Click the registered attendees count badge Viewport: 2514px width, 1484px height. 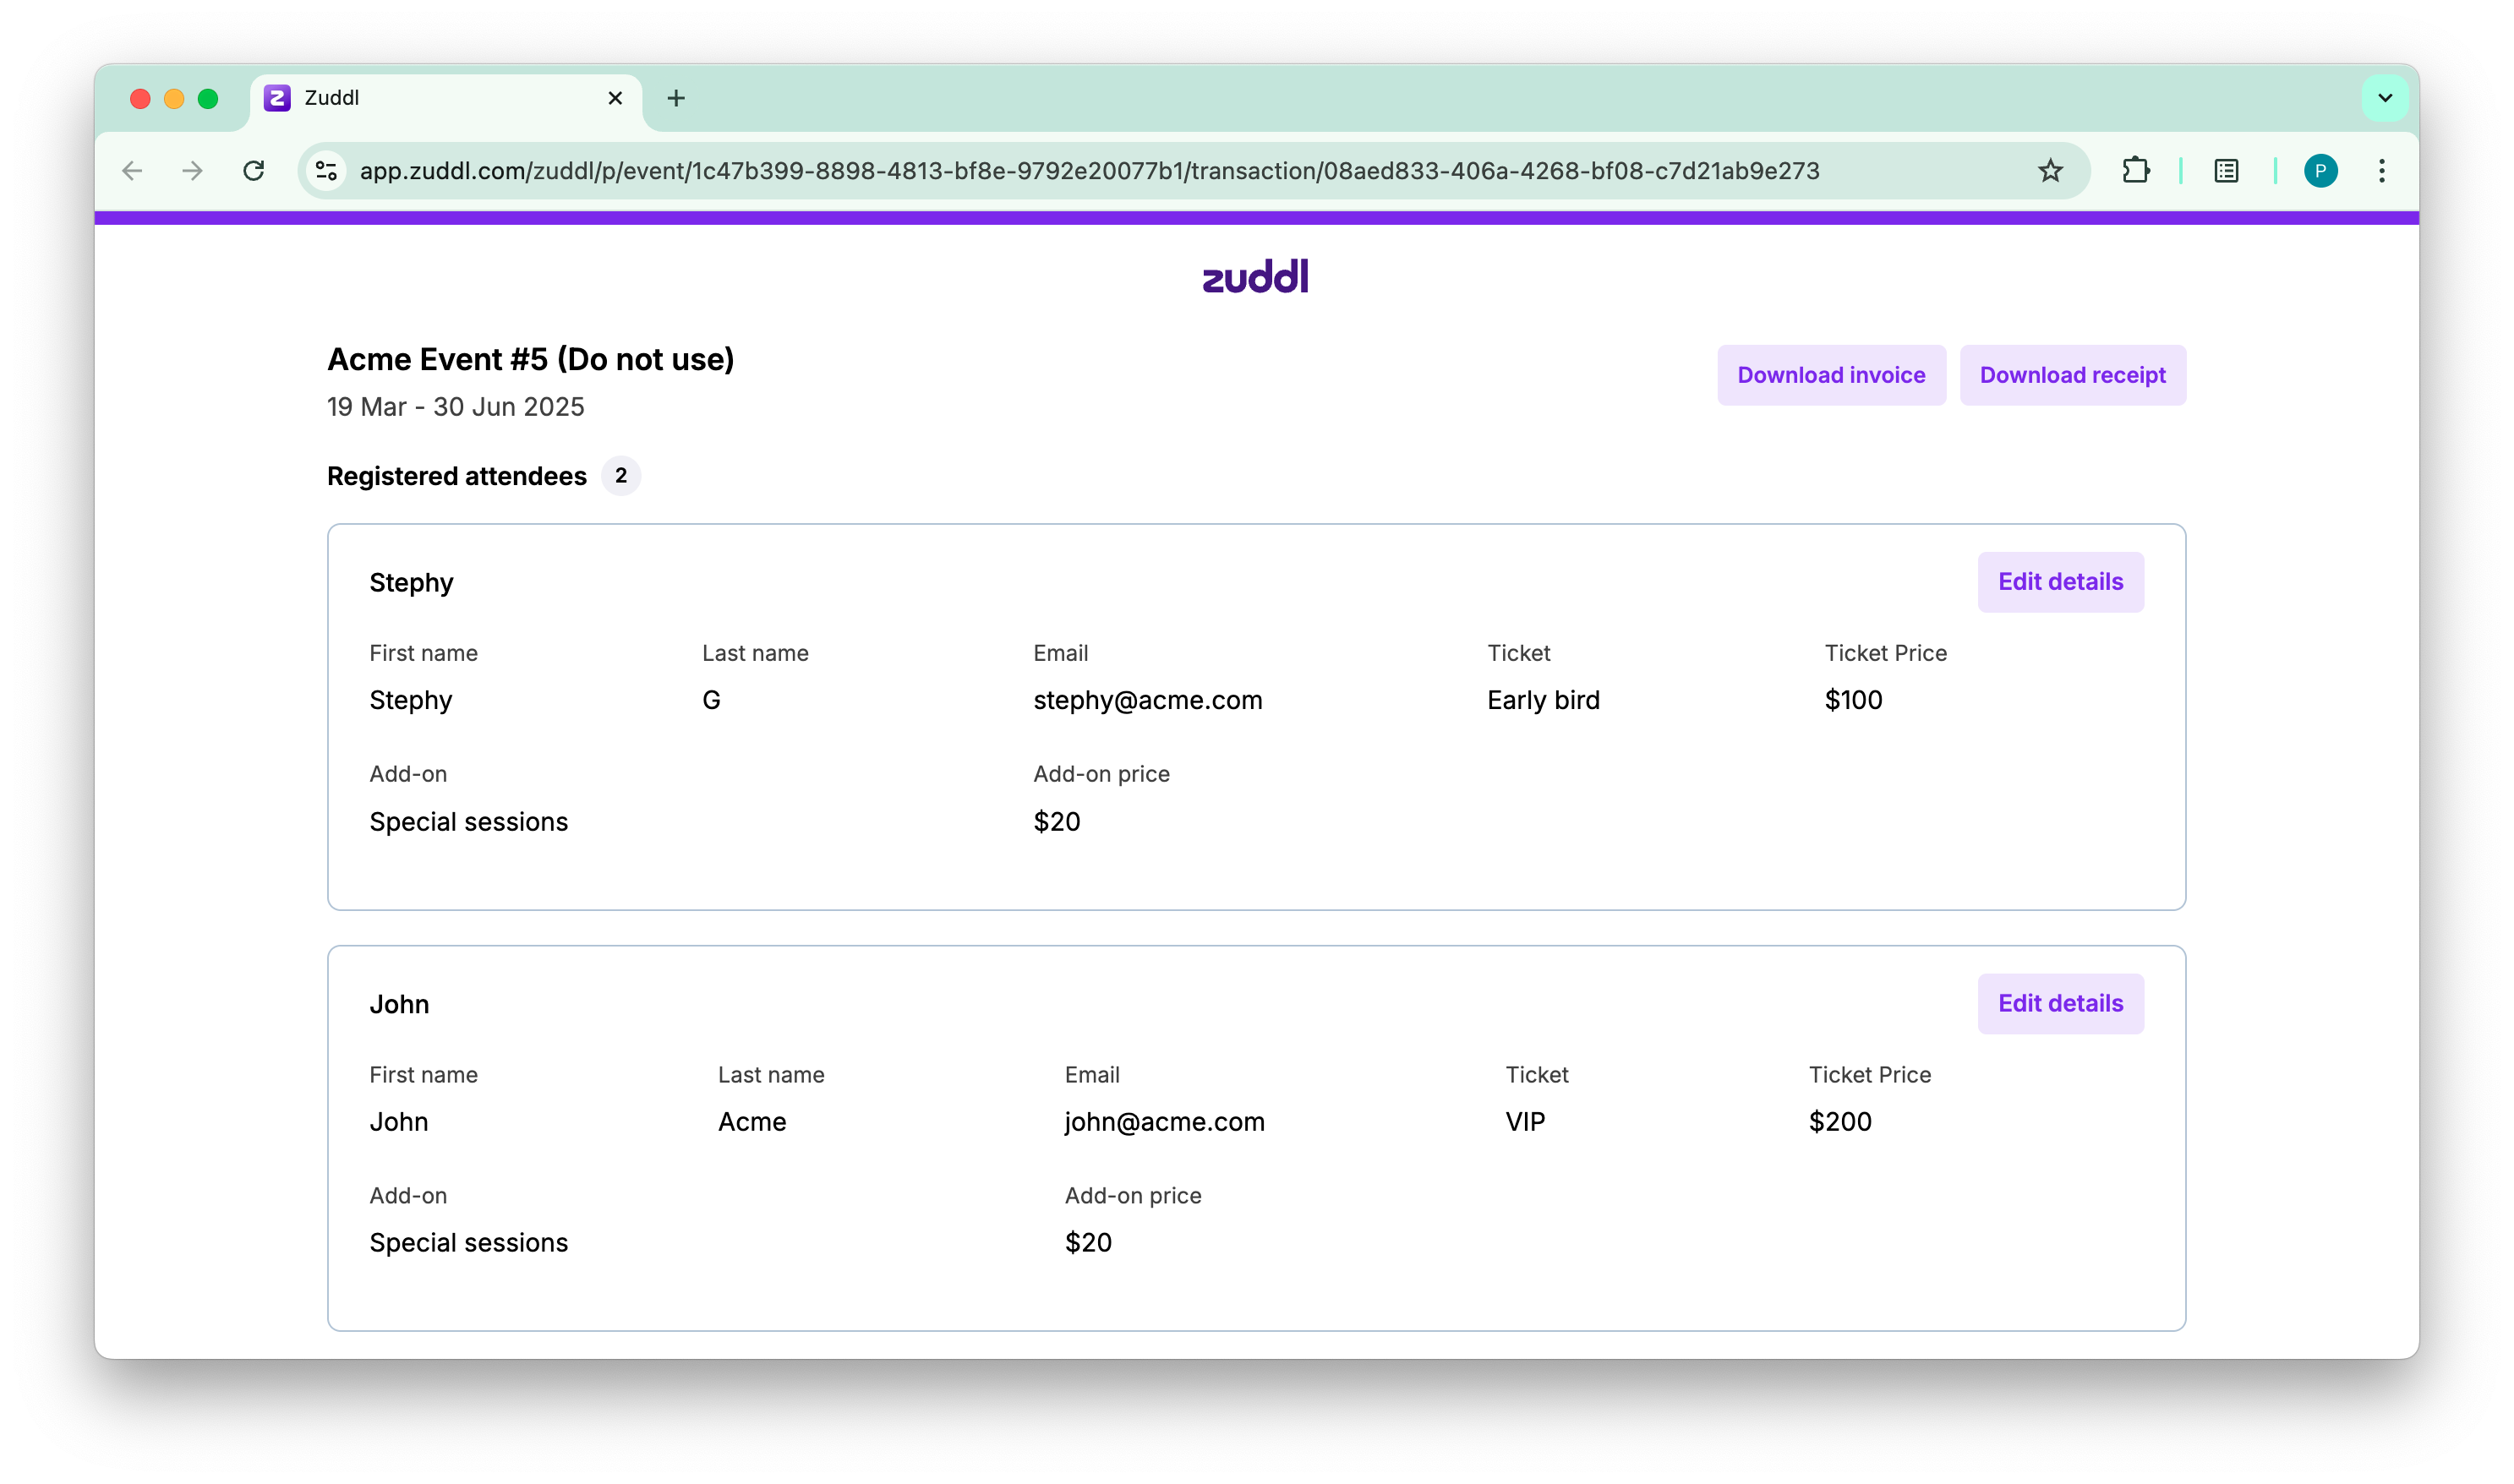621,476
